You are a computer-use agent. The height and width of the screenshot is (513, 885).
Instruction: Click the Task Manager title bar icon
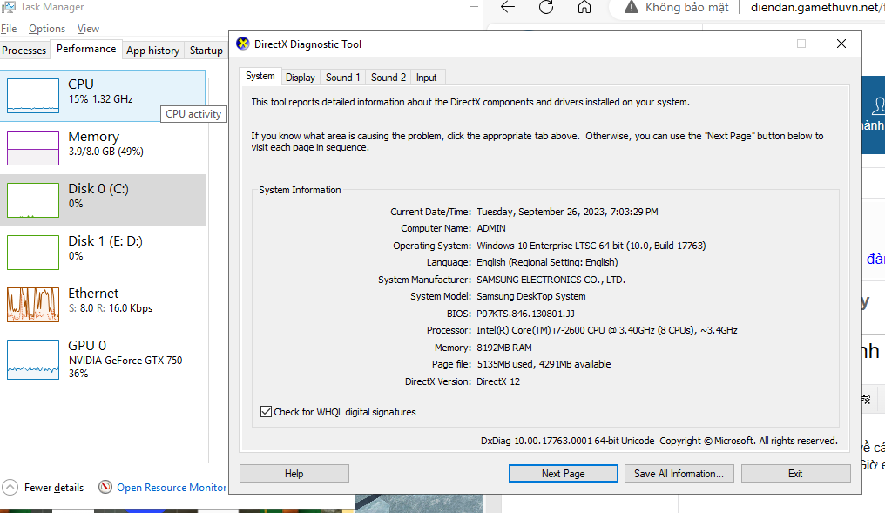(x=7, y=7)
